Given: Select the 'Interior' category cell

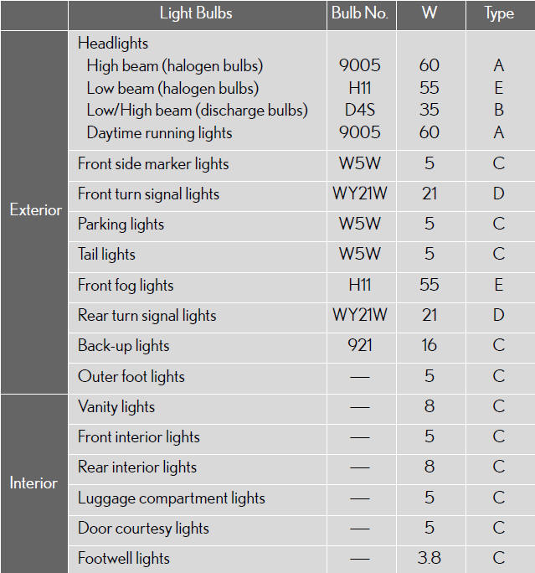Looking at the screenshot, I should coord(33,483).
